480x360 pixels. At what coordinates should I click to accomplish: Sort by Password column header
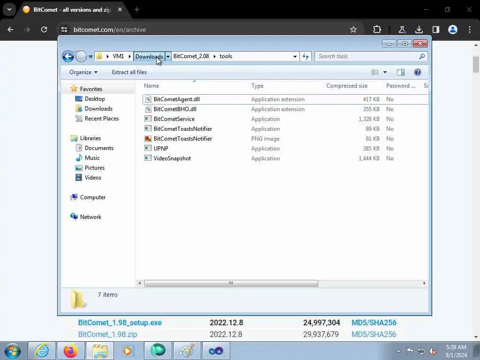pyautogui.click(x=402, y=86)
